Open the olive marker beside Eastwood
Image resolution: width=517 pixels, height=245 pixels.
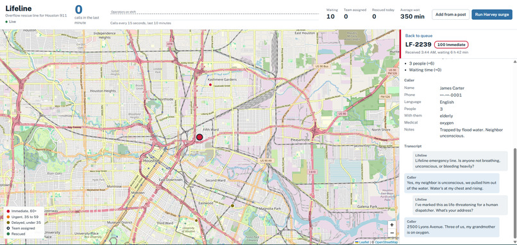pyautogui.click(x=232, y=205)
